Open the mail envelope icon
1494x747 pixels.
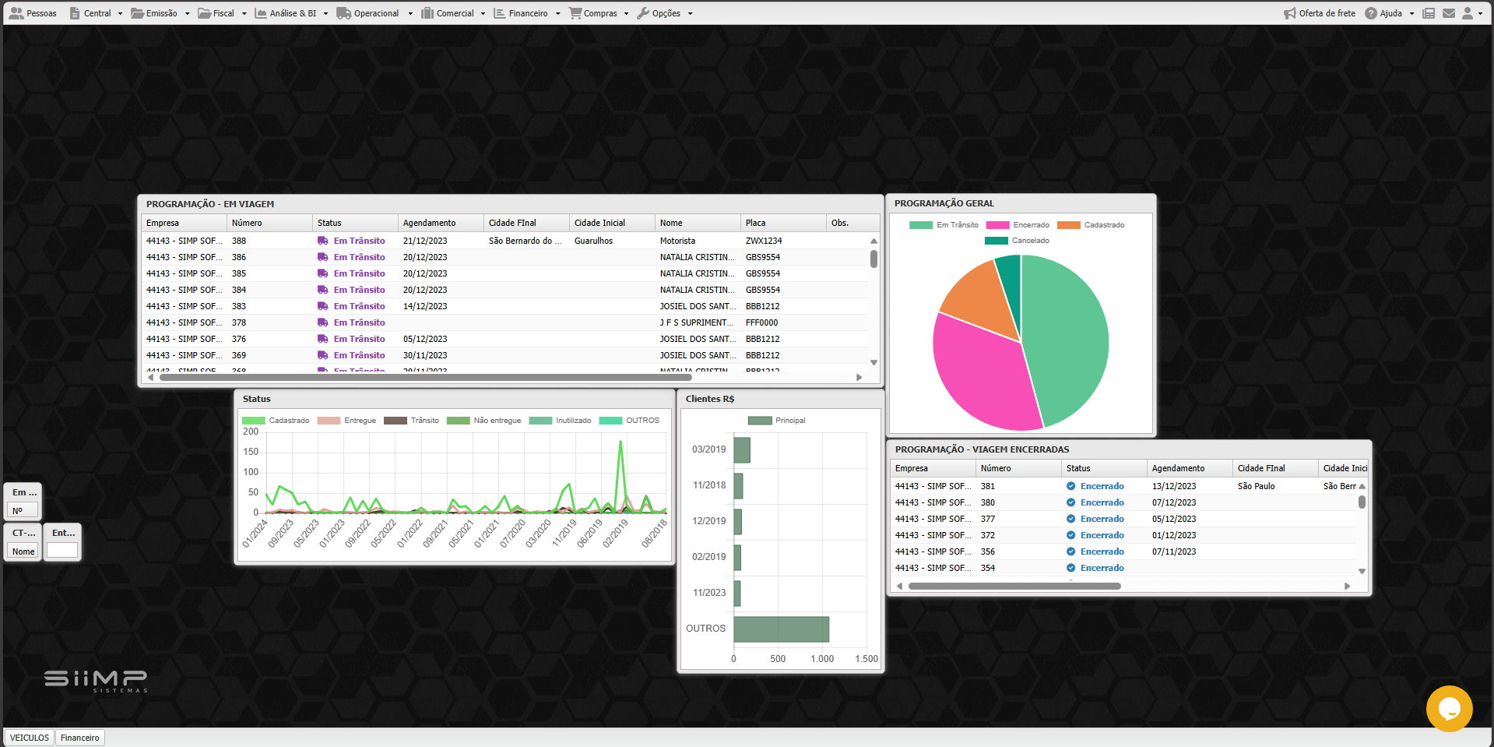pyautogui.click(x=1449, y=13)
